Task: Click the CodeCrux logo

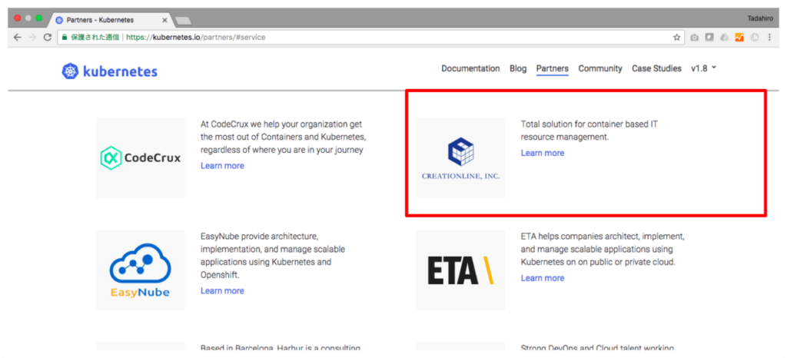Action: pyautogui.click(x=141, y=158)
